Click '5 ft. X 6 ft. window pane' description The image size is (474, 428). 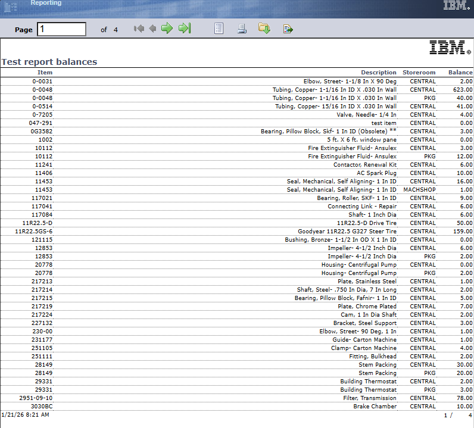point(361,140)
